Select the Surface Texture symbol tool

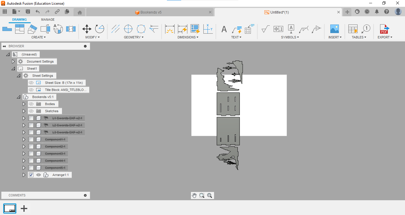tap(265, 29)
